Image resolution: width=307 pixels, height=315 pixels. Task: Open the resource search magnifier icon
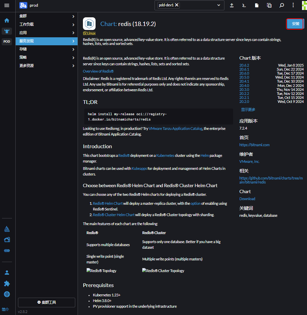tap(282, 5)
